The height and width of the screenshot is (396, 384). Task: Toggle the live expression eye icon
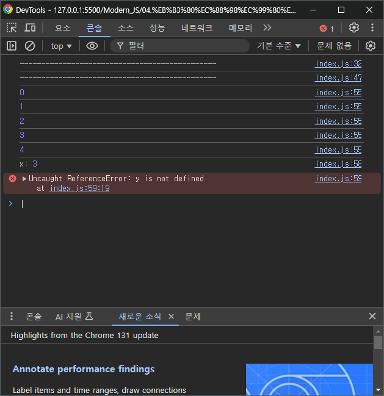click(x=92, y=46)
